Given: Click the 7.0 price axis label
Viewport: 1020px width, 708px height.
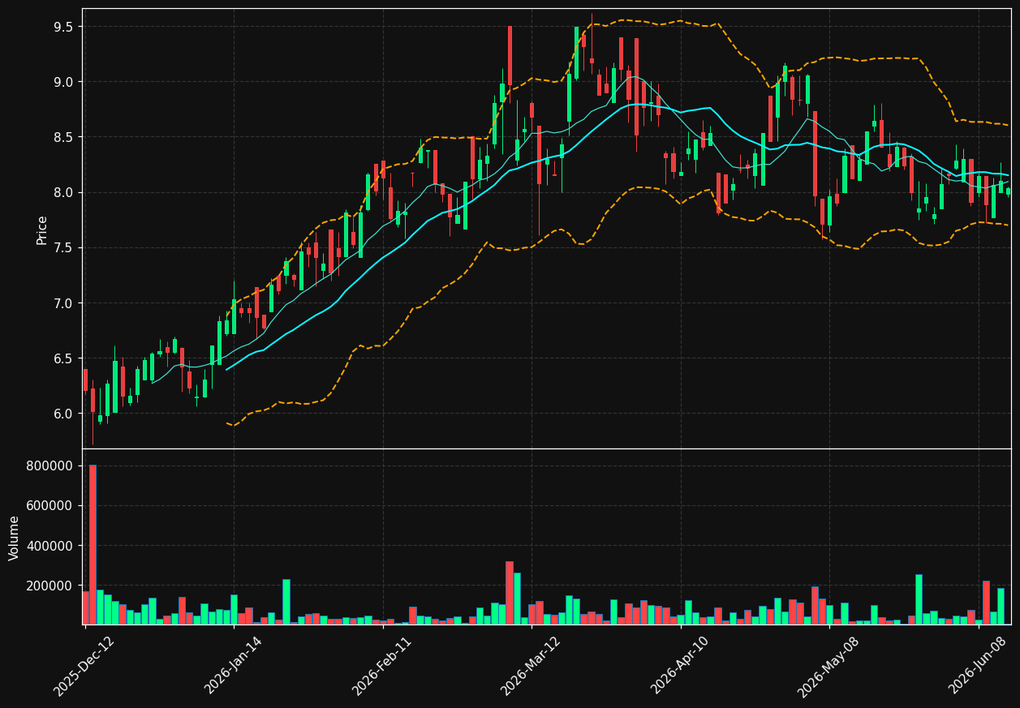Looking at the screenshot, I should click(64, 303).
